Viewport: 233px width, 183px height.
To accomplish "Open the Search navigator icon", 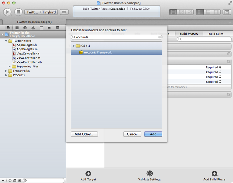I will 25,28.
